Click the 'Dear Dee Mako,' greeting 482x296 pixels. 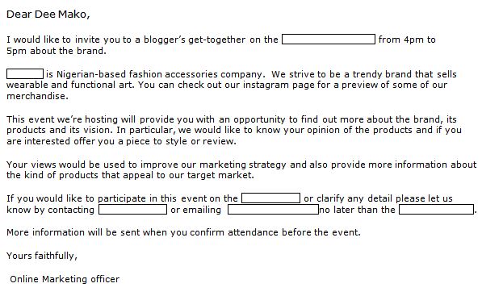48,15
